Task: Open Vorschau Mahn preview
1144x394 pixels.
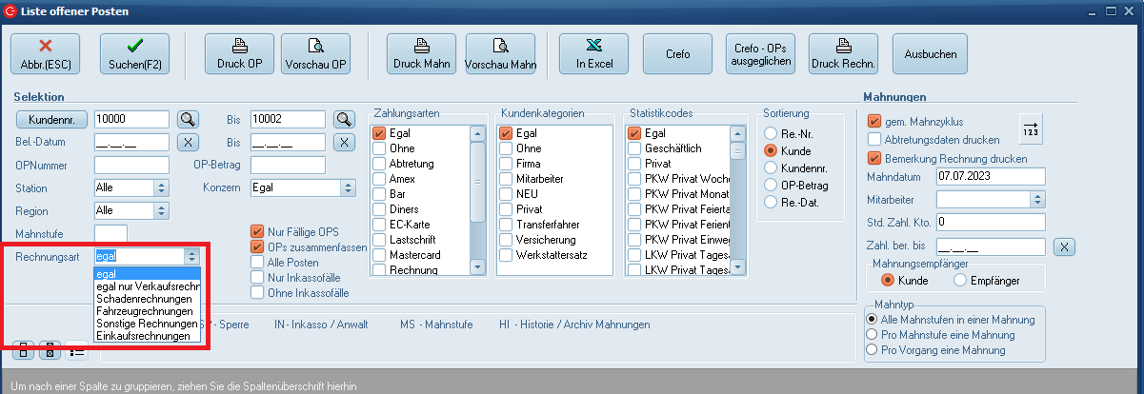Action: click(500, 53)
